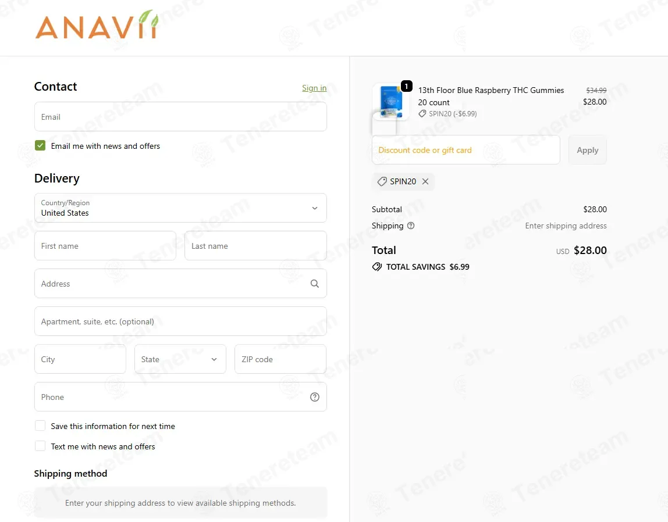668x522 pixels.
Task: Click the Last name field
Action: pyautogui.click(x=255, y=246)
